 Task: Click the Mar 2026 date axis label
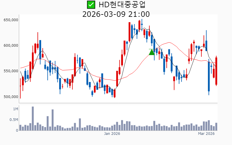pos(206,134)
